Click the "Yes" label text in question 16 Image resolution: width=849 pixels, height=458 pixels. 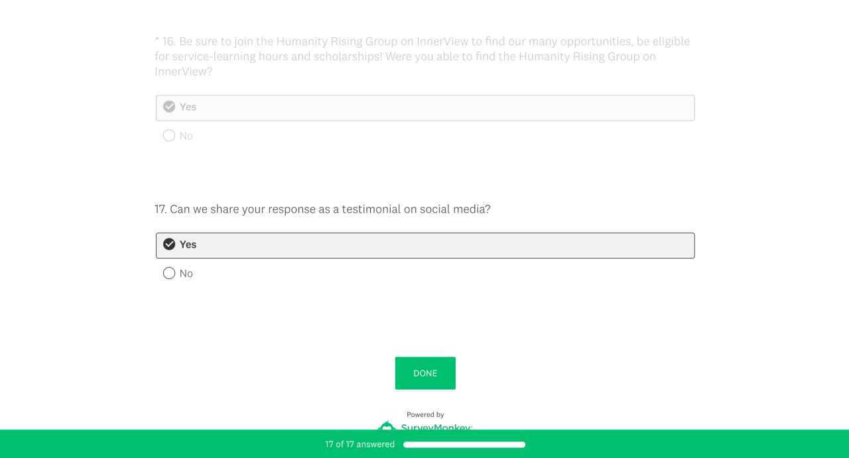[x=188, y=107]
